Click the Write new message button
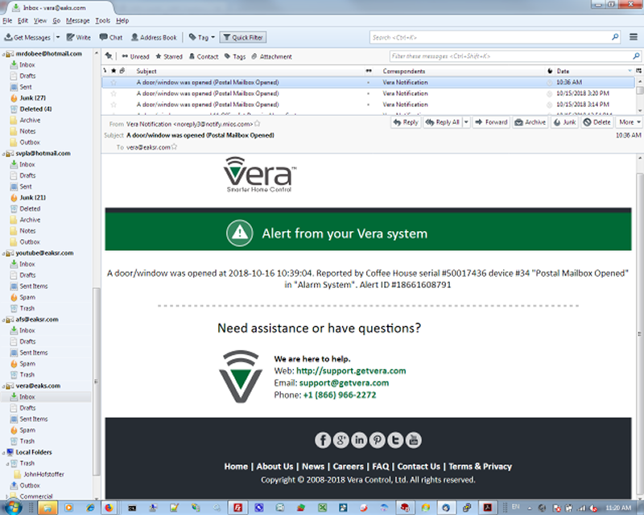644x515 pixels. click(78, 37)
